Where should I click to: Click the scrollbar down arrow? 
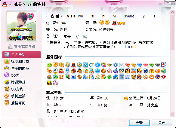point(172,114)
